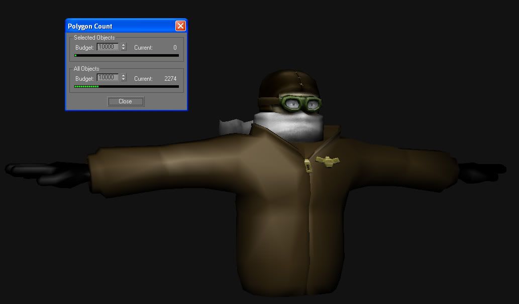Click the Close button in Polygon Count
Image resolution: width=519 pixels, height=304 pixels.
[x=126, y=101]
